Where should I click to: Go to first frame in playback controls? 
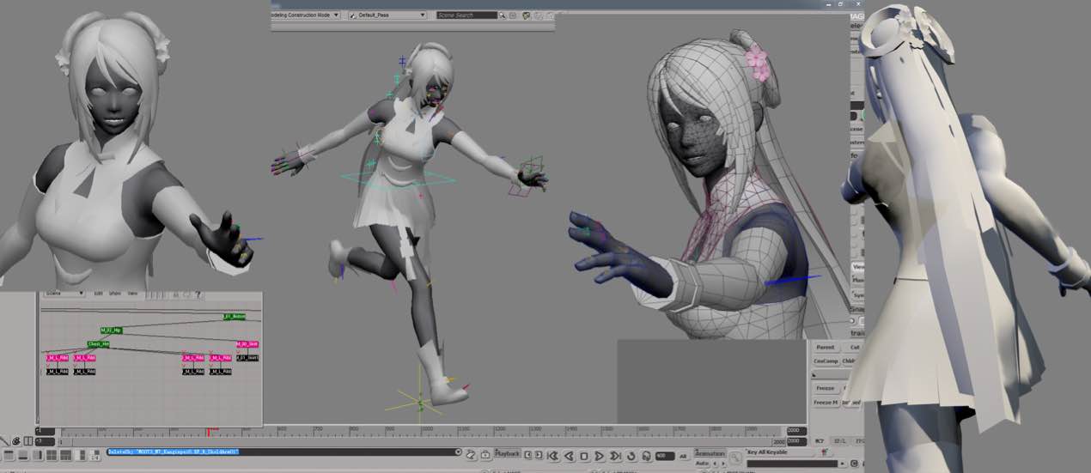(553, 456)
